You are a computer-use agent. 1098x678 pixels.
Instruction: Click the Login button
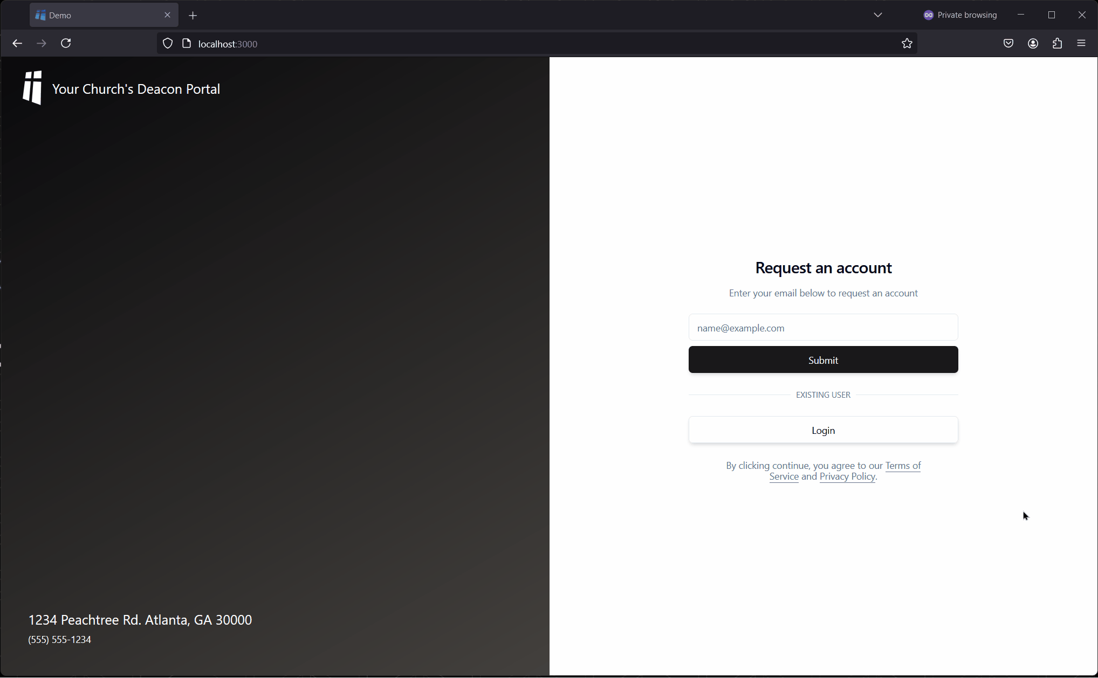click(x=823, y=430)
